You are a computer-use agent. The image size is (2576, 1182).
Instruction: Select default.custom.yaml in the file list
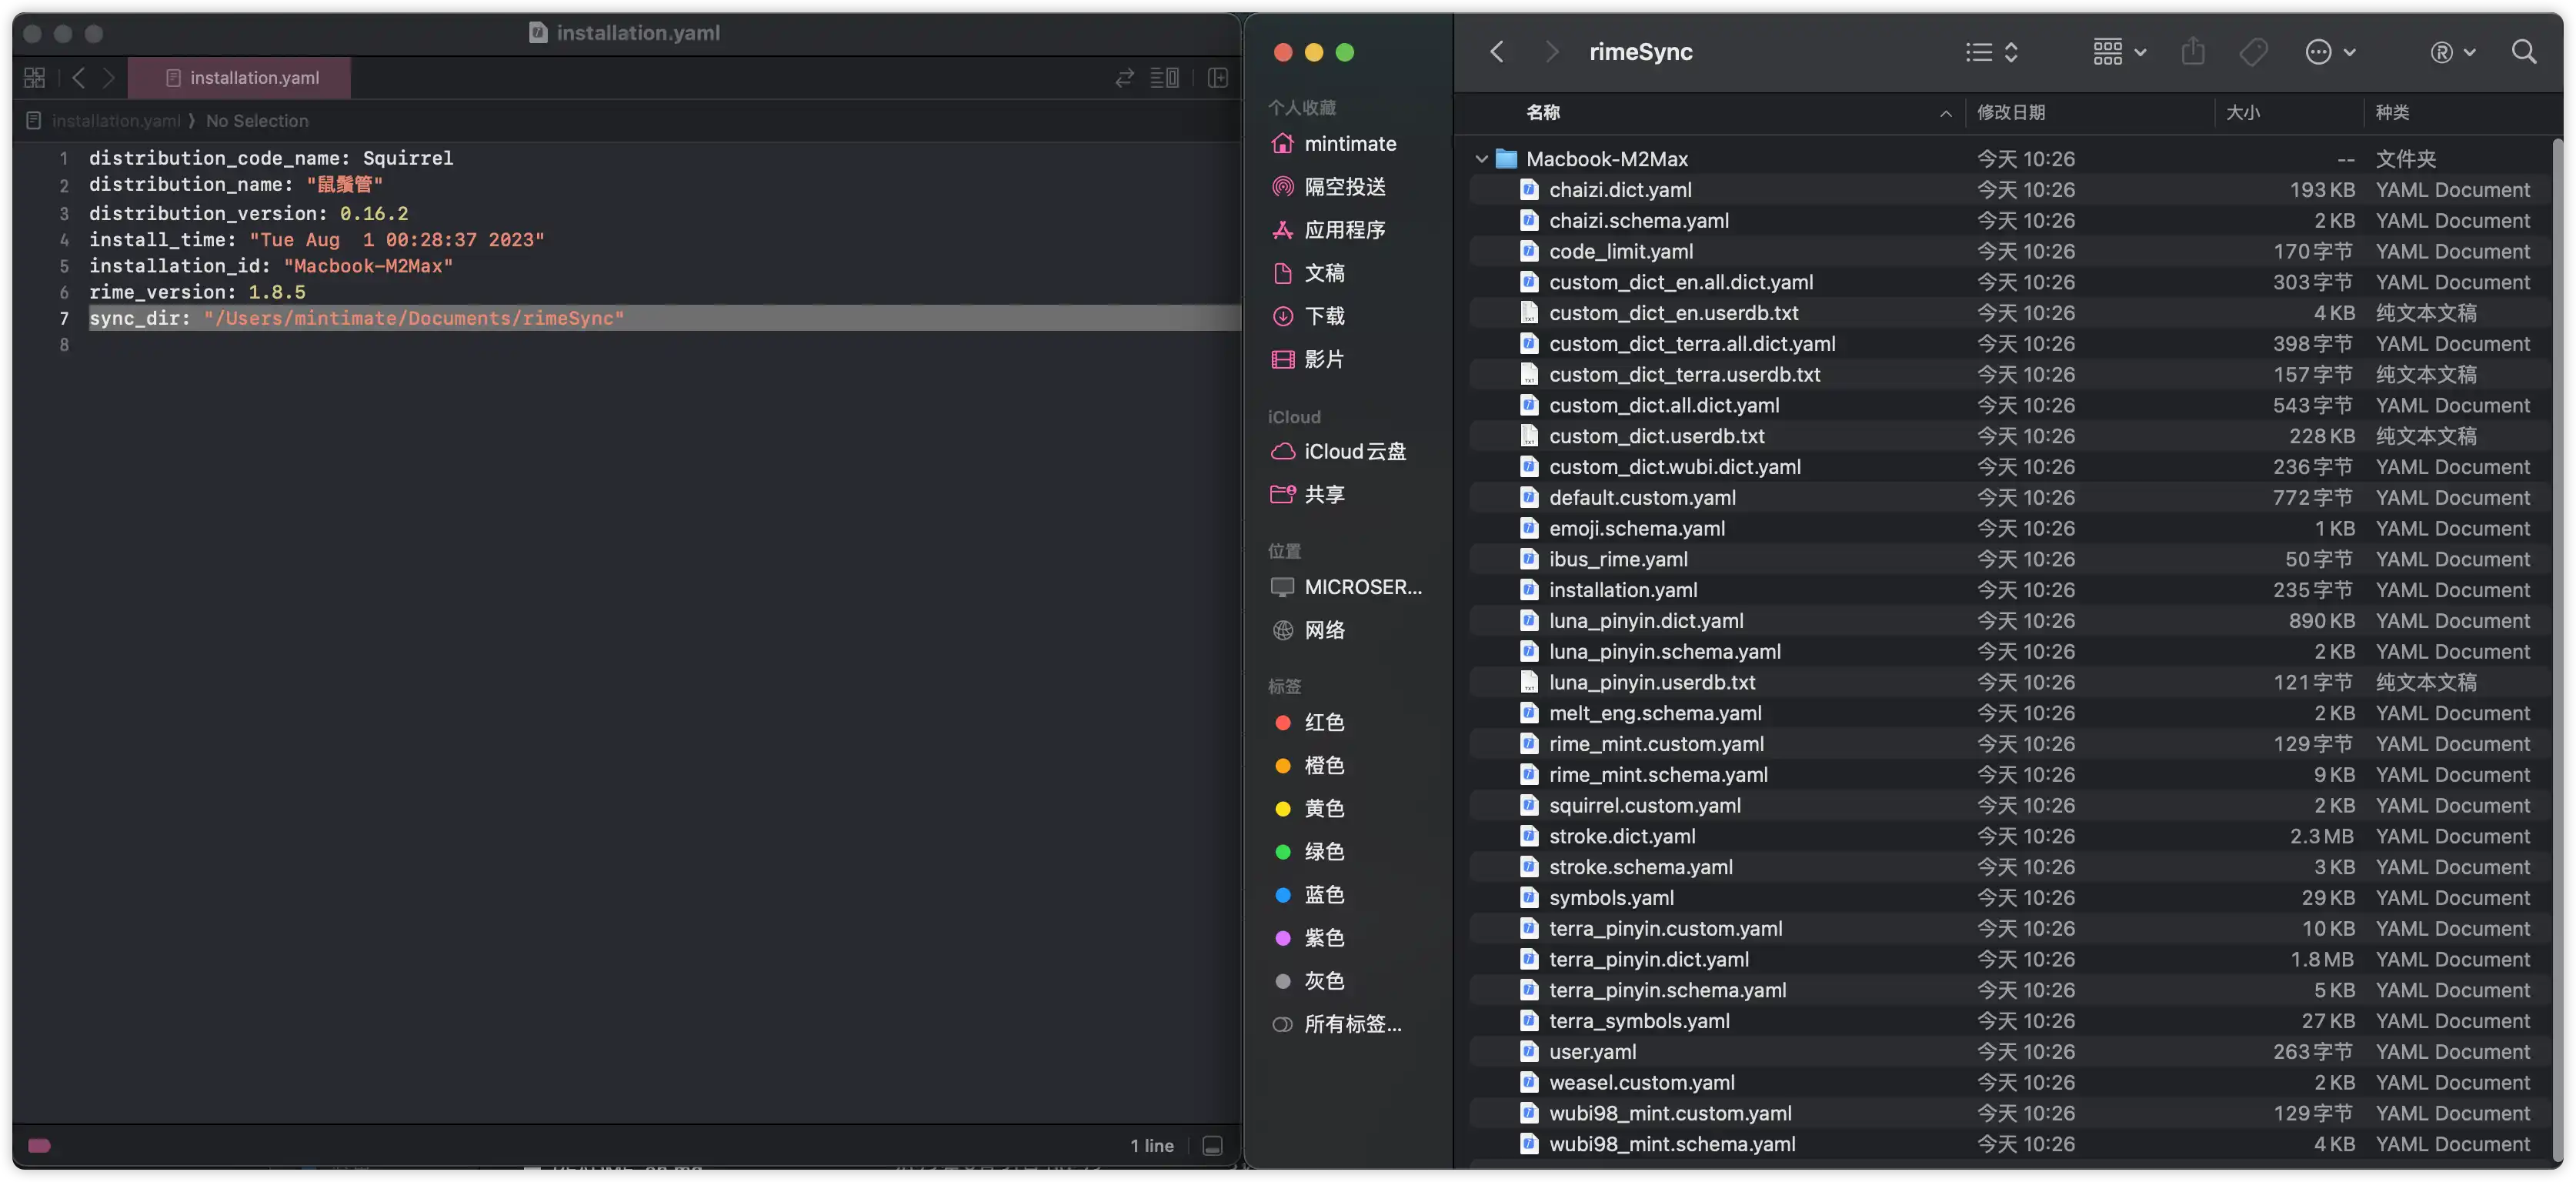pyautogui.click(x=2009, y=498)
